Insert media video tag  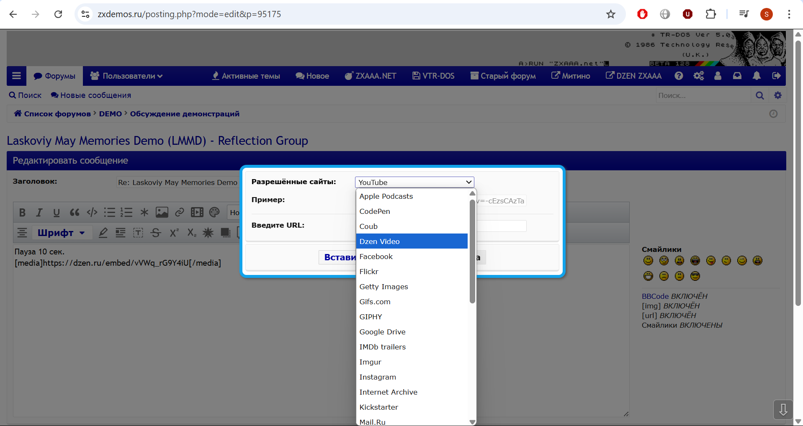197,213
